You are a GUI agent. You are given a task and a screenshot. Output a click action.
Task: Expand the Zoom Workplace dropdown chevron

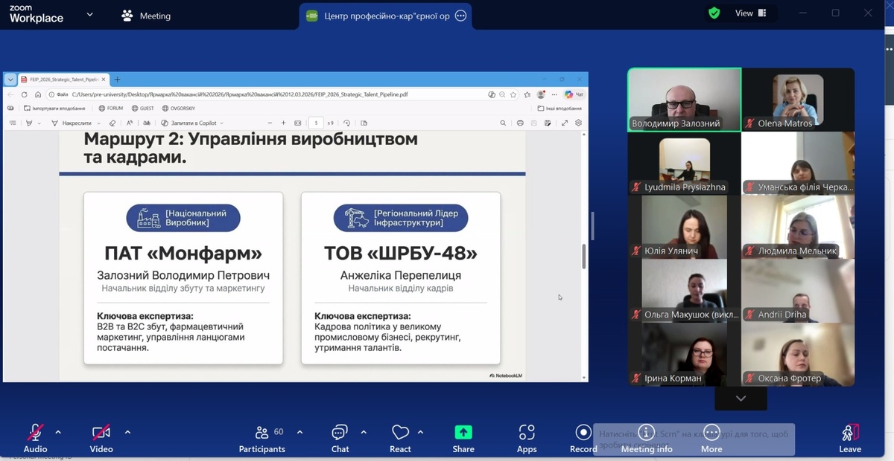[x=90, y=14]
